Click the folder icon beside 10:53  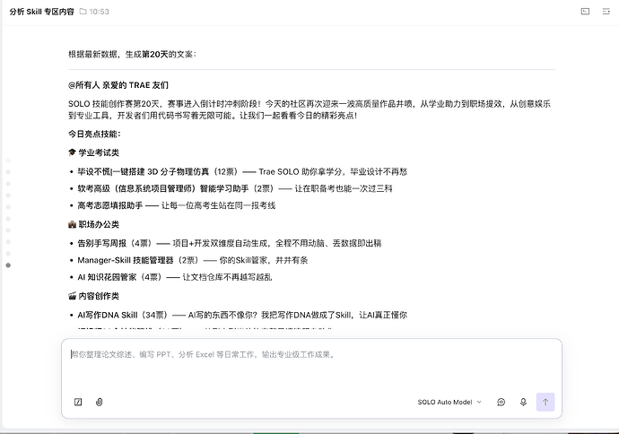[x=83, y=12]
